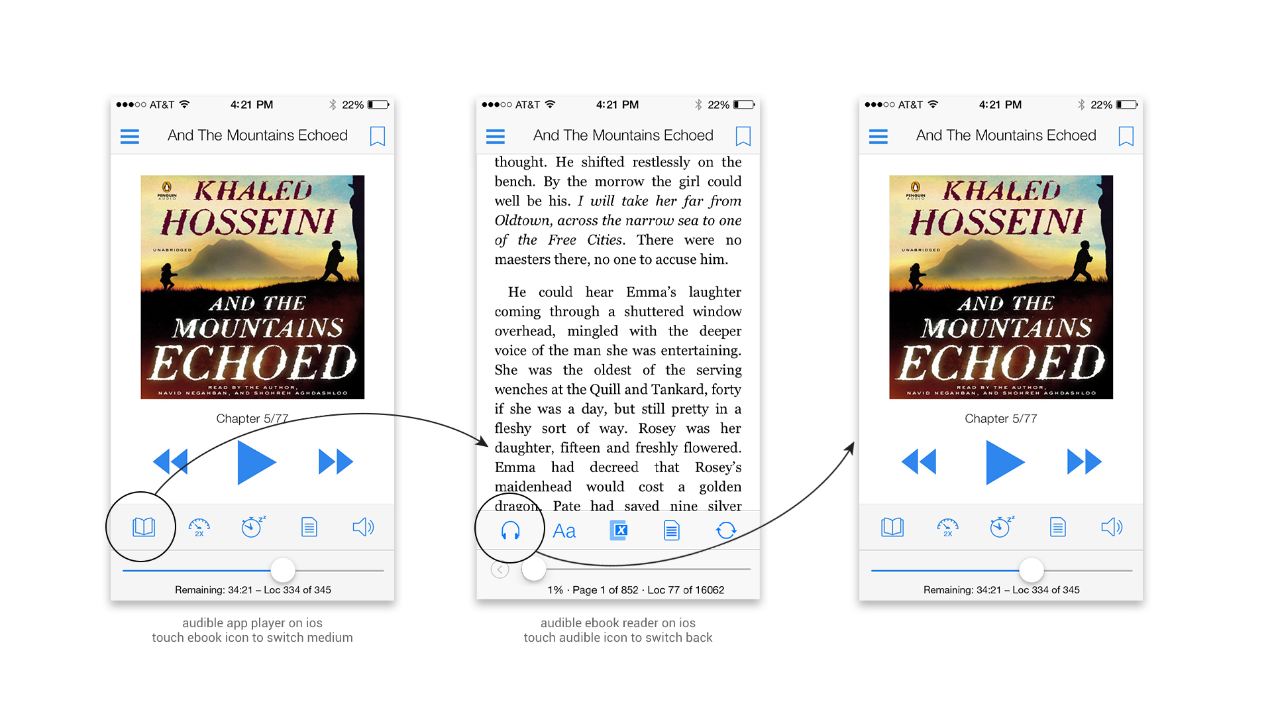Tap 'Chapter 5/77' label on the left screen
Screen dimensions: 1272x716
pos(252,419)
